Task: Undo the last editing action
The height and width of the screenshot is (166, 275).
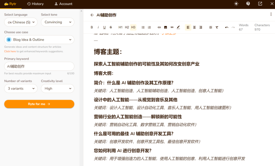Action: [x=226, y=27]
